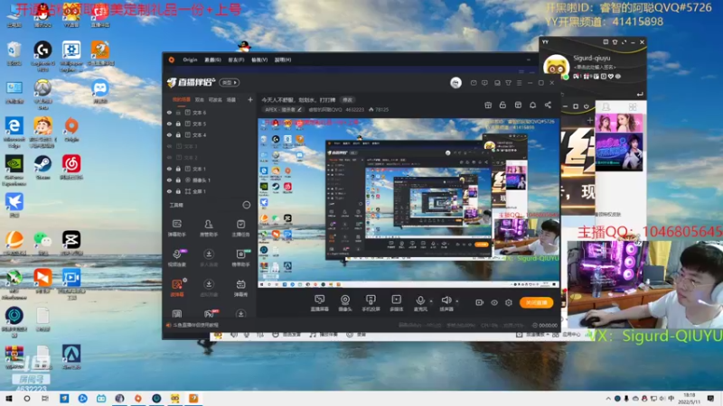Click the gift box icon above preview
This screenshot has width=723, height=406.
(x=488, y=105)
